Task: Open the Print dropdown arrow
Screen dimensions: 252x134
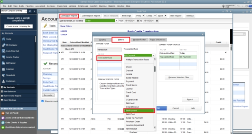Action: click(x=143, y=16)
